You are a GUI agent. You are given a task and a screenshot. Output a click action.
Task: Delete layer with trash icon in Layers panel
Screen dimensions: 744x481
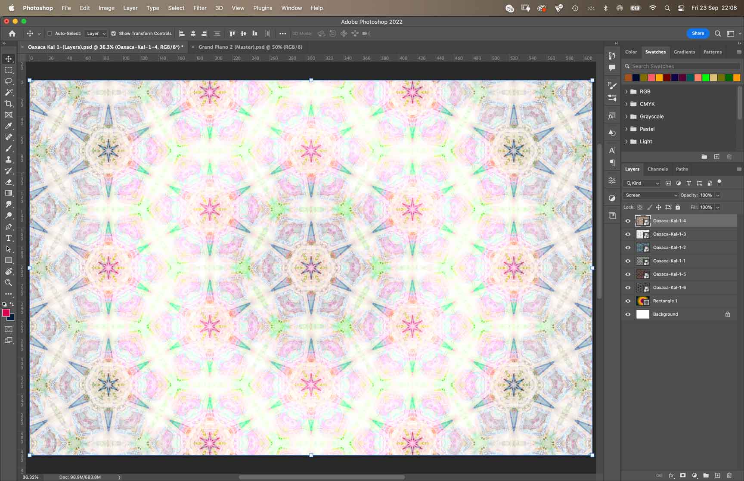click(729, 475)
